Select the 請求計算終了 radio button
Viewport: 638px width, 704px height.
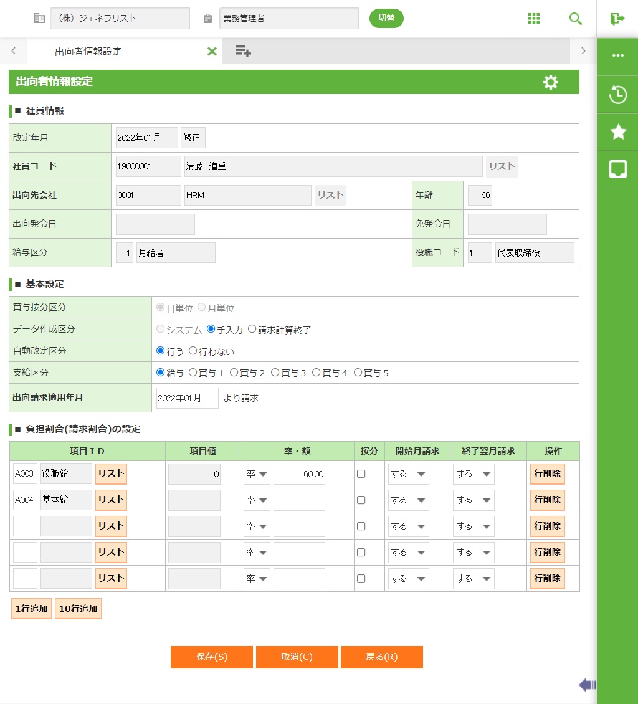(252, 330)
